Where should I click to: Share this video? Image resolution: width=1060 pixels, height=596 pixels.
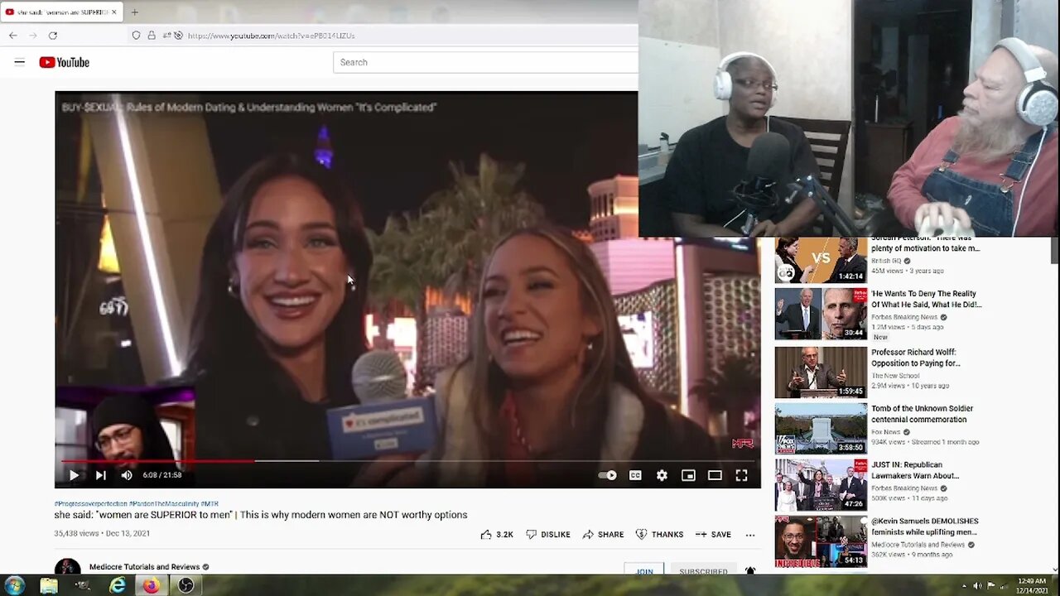603,535
